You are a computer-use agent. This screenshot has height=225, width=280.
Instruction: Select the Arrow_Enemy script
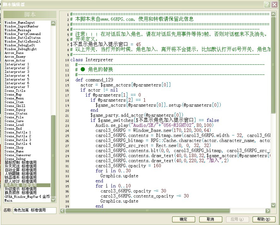click(15, 57)
